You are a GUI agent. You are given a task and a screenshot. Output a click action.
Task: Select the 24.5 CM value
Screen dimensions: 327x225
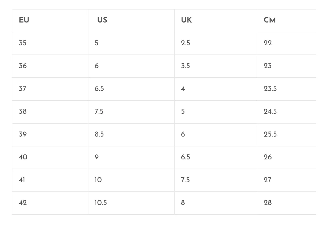[286, 112]
